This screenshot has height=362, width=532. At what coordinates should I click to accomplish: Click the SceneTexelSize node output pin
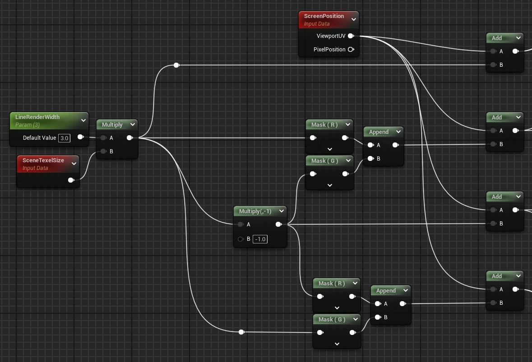click(71, 180)
